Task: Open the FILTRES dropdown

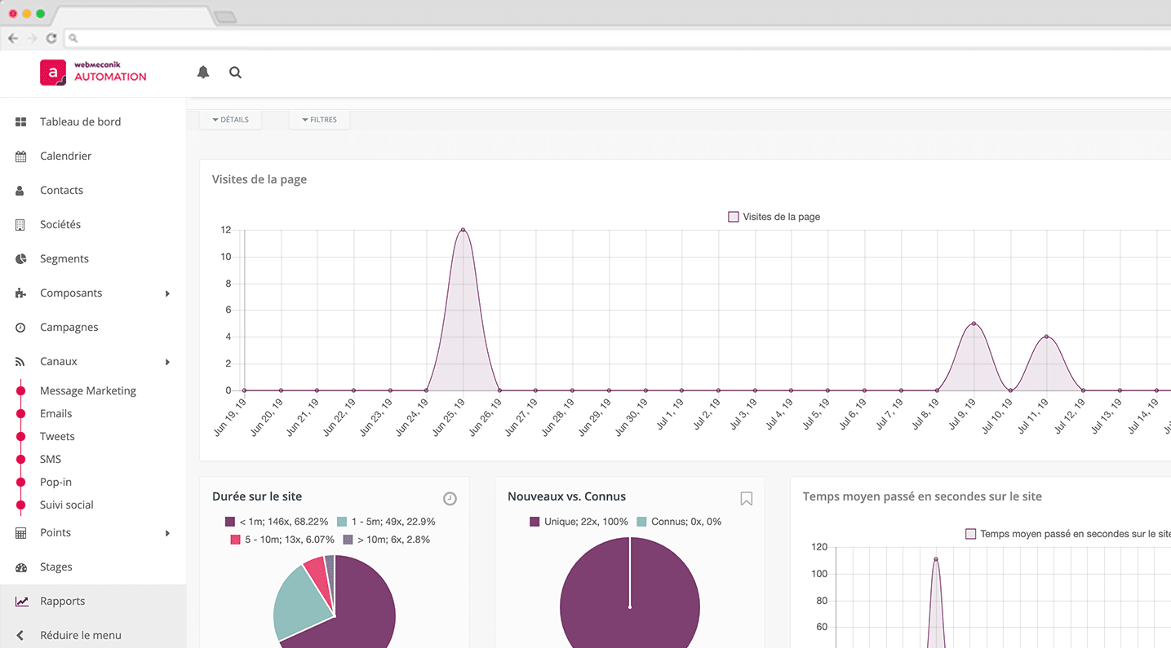Action: (319, 120)
